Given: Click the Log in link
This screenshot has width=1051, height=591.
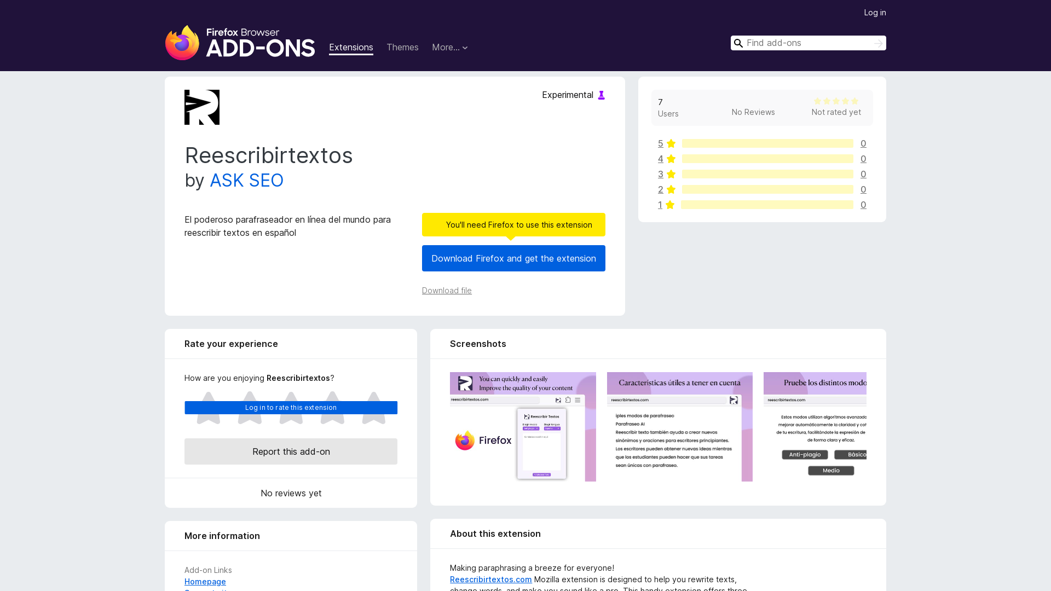Looking at the screenshot, I should click(875, 13).
